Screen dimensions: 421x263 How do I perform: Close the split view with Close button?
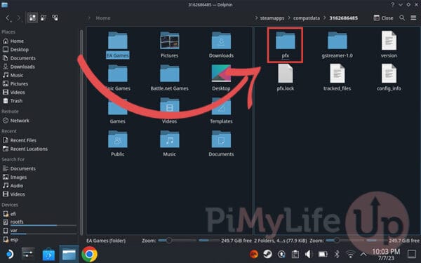click(x=383, y=18)
